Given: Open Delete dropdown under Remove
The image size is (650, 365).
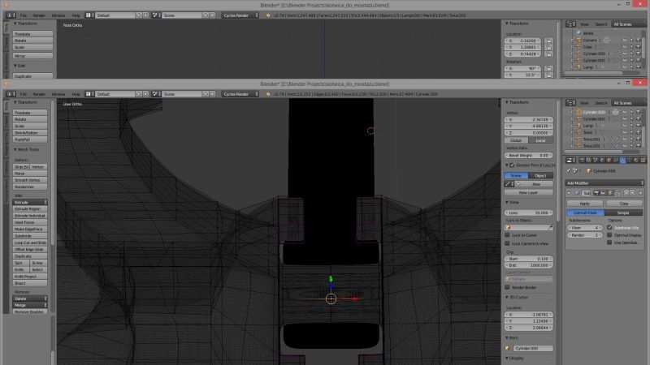Looking at the screenshot, I should [30, 298].
